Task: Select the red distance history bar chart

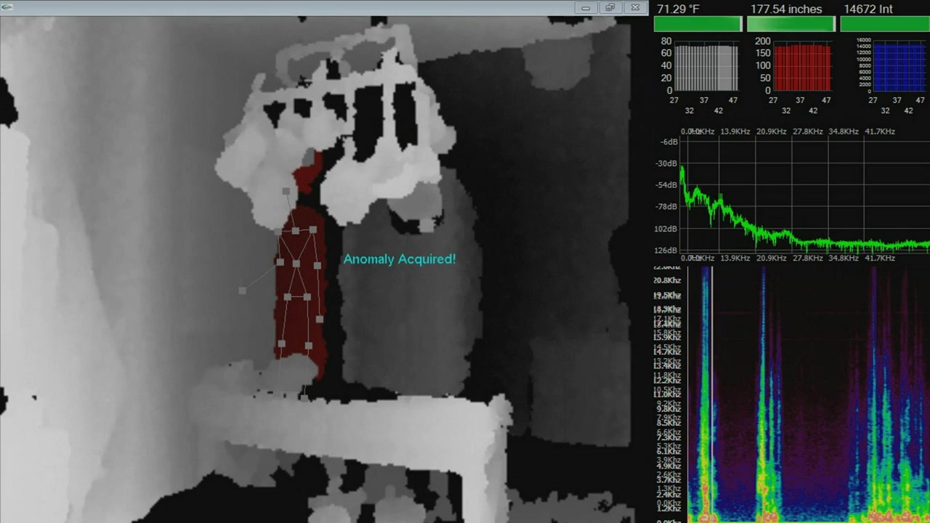Action: point(802,68)
